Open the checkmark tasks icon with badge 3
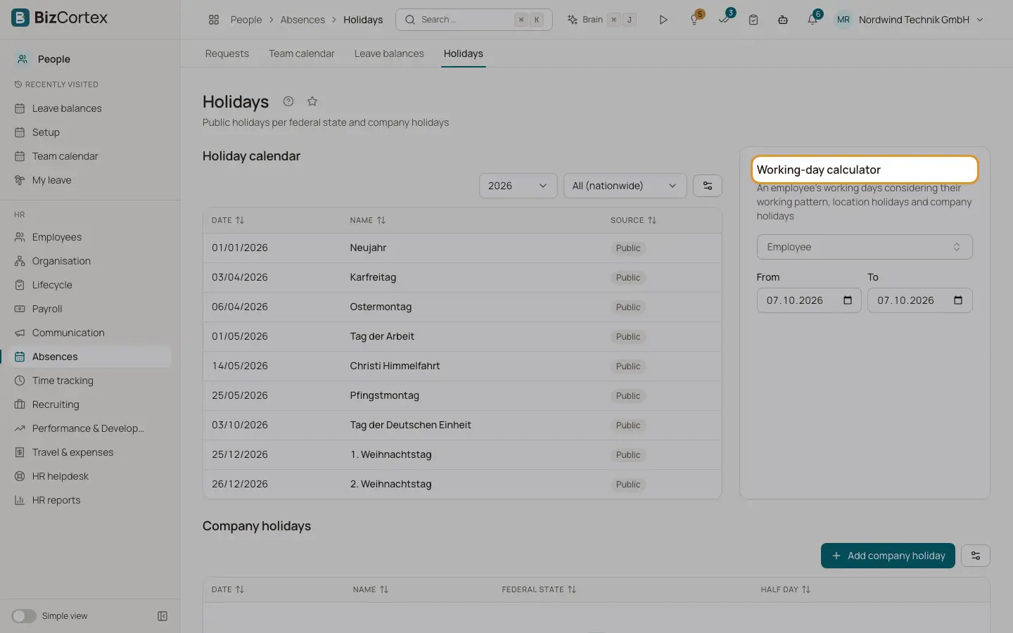Screen dimensions: 1013x633 (724, 20)
